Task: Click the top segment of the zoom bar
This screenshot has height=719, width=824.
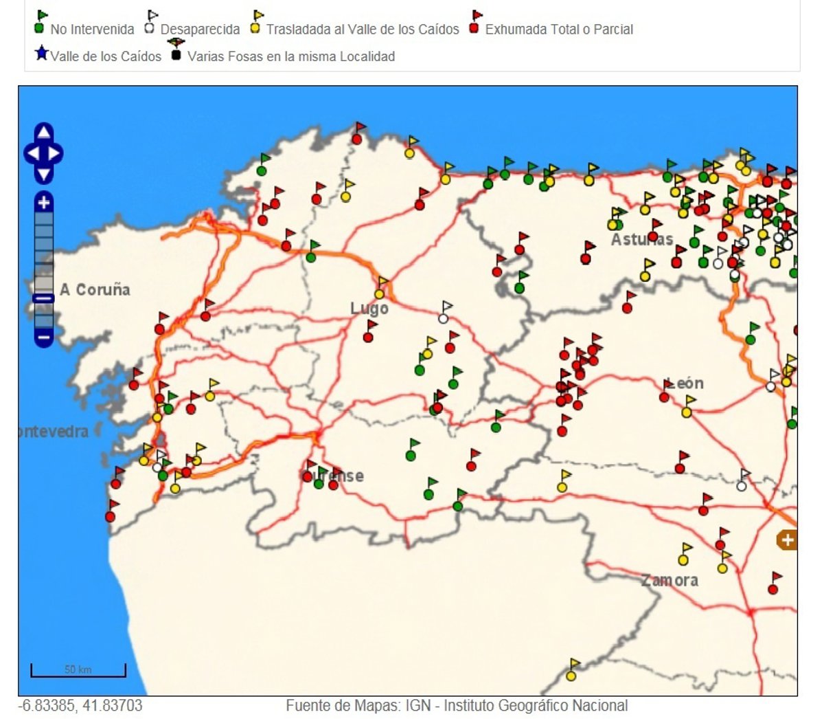Action: tap(43, 219)
